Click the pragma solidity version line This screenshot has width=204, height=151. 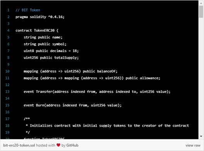(40, 17)
